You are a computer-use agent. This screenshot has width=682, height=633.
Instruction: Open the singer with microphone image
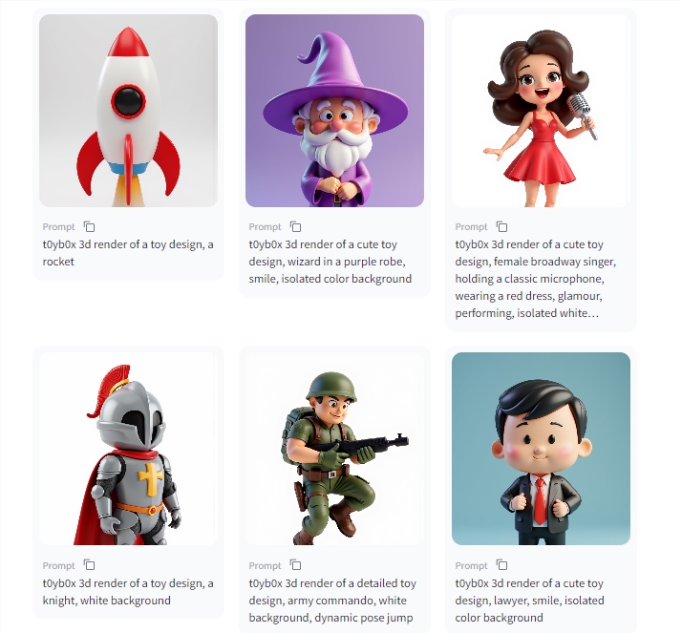click(x=541, y=111)
